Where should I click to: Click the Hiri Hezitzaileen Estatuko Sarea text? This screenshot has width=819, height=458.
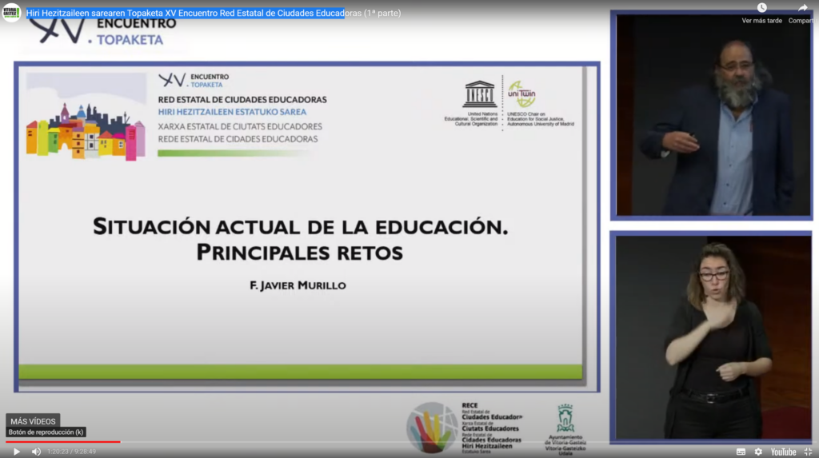(x=233, y=112)
